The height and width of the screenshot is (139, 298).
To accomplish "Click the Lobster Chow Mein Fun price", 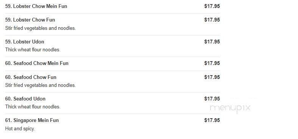I will [x=212, y=6].
